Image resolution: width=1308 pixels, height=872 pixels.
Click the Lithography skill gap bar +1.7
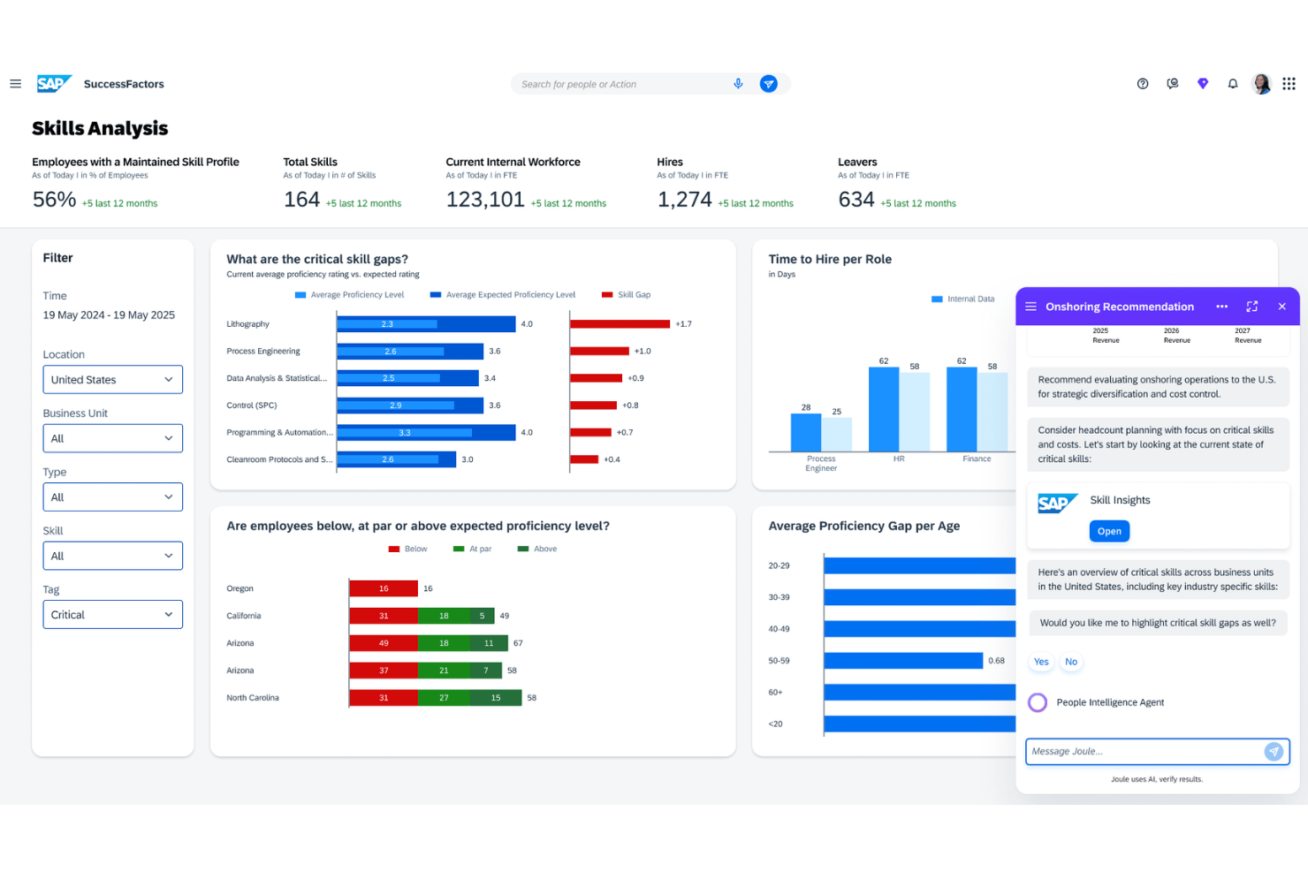pyautogui.click(x=620, y=324)
